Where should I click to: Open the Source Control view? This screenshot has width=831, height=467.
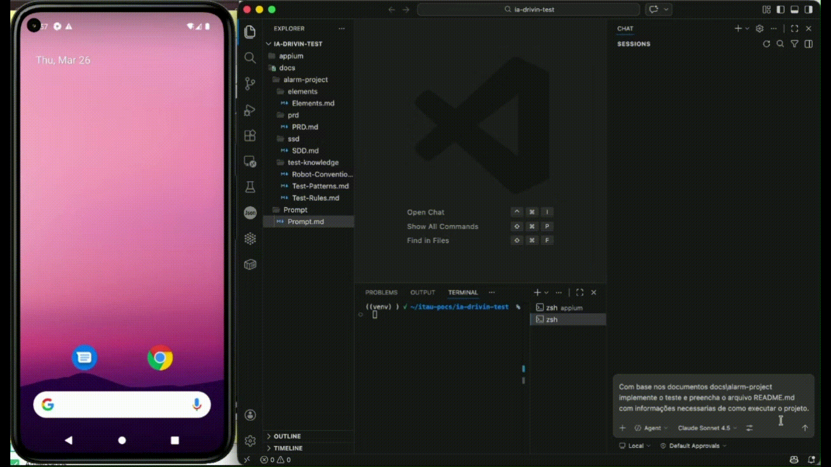(250, 83)
